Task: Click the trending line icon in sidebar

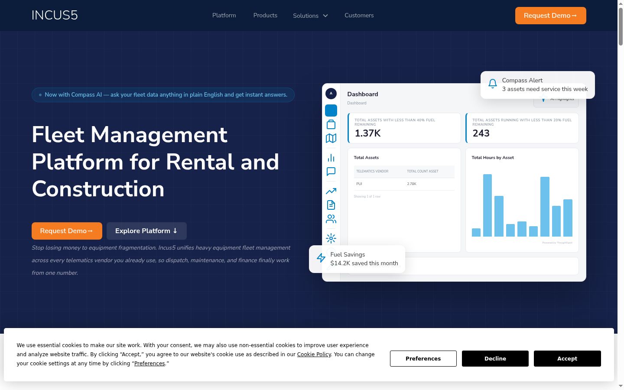Action: coord(331,191)
